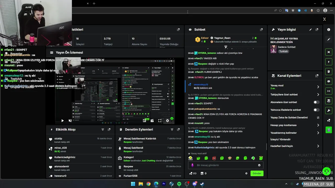Pop out the Yayın bilgisi panel

[317, 30]
